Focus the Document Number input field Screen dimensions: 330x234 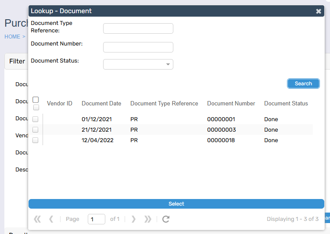click(x=138, y=47)
